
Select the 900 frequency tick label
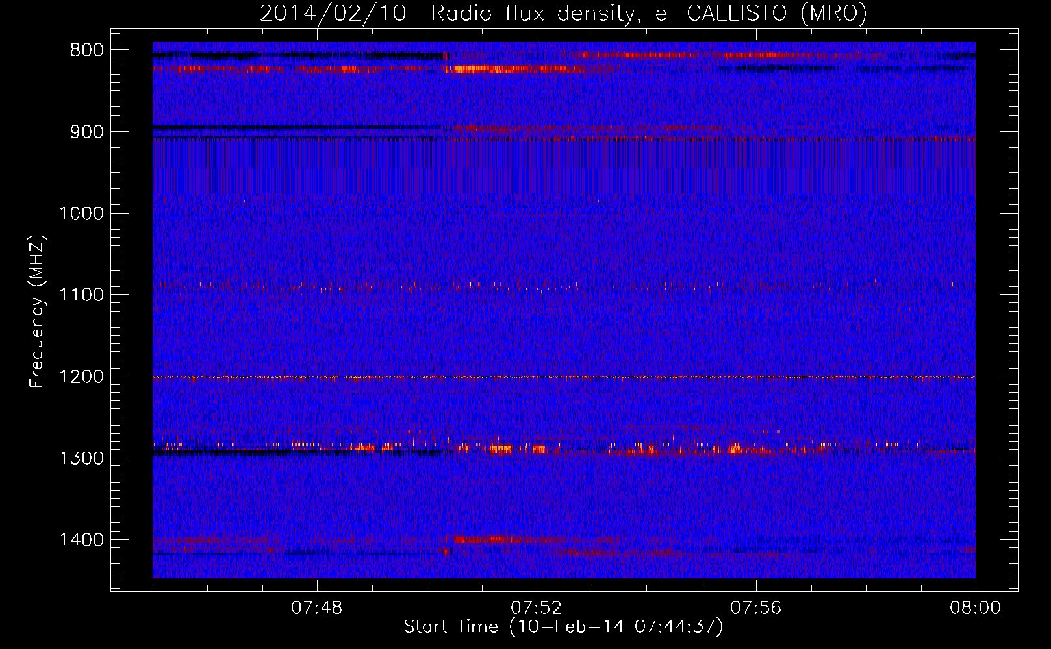88,132
